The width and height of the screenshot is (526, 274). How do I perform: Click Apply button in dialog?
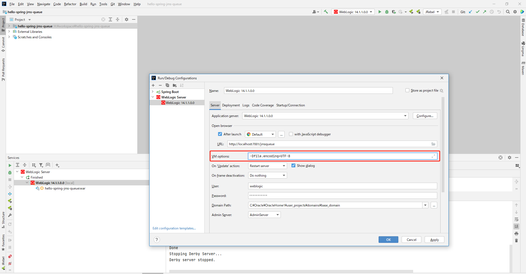(434, 240)
